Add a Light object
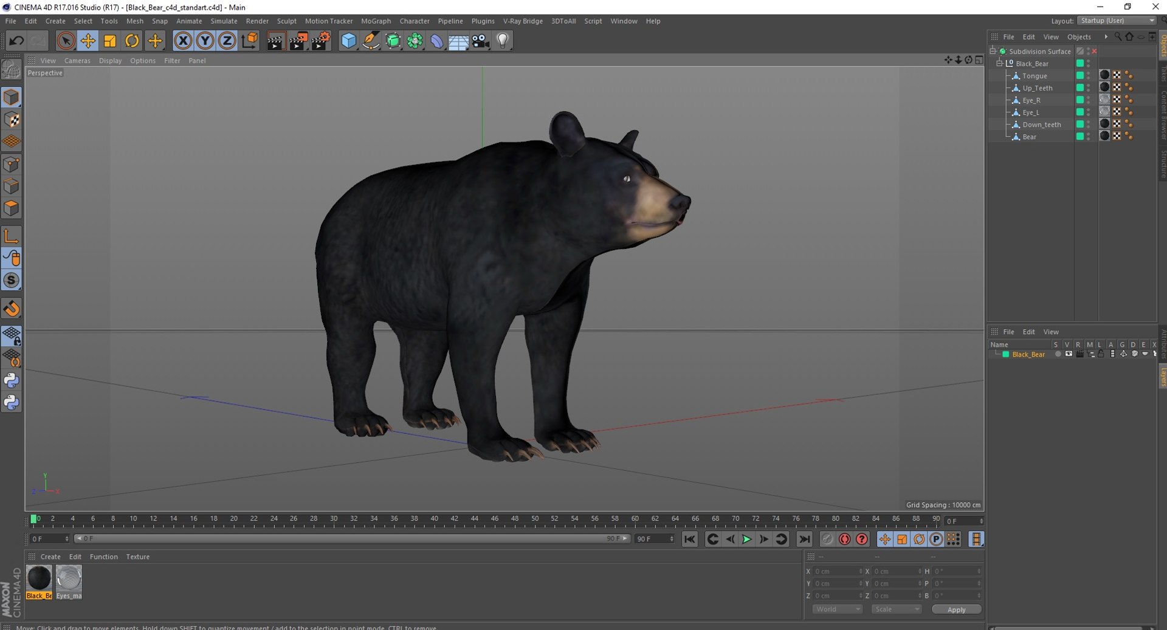 503,41
